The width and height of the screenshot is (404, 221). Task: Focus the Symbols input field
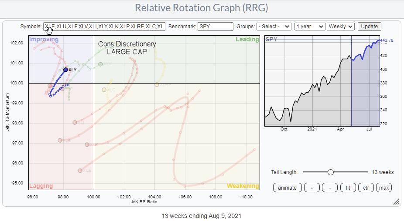click(x=104, y=27)
